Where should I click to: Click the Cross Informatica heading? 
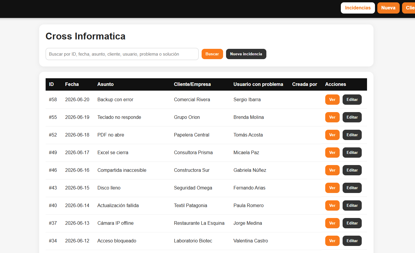(x=85, y=36)
